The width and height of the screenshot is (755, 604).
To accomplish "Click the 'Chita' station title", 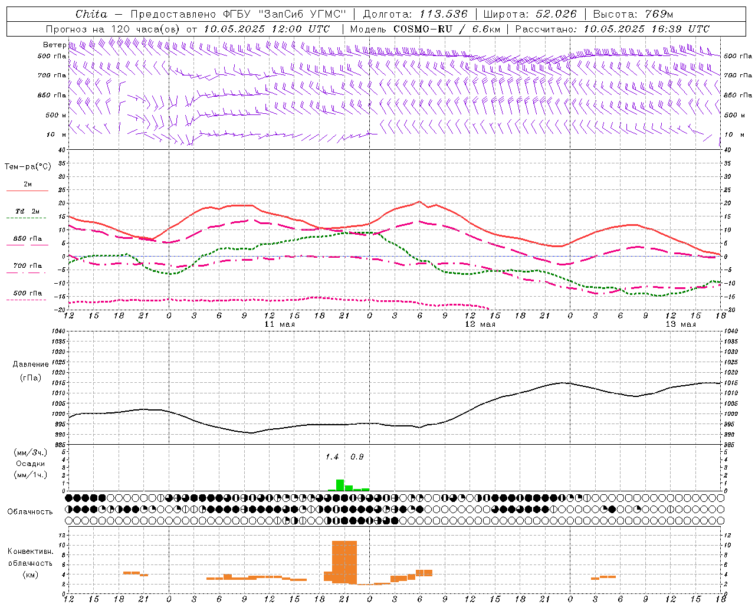I will [x=91, y=14].
